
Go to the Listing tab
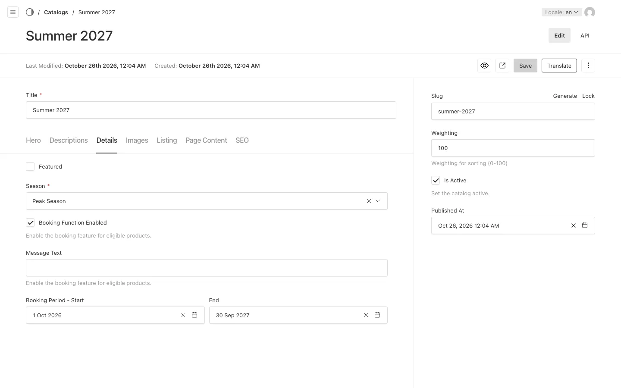coord(167,140)
